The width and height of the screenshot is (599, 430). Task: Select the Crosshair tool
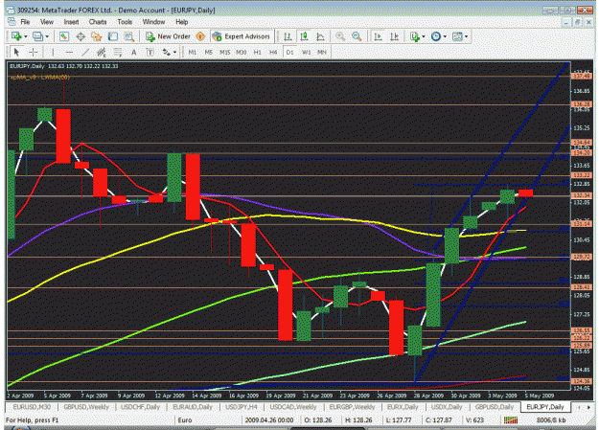point(34,52)
